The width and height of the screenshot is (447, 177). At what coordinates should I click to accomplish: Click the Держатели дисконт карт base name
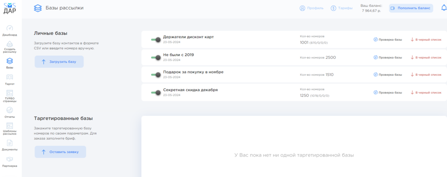click(x=188, y=37)
